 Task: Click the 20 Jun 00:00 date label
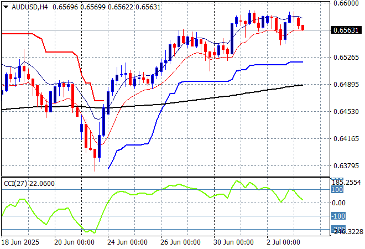click(74, 242)
